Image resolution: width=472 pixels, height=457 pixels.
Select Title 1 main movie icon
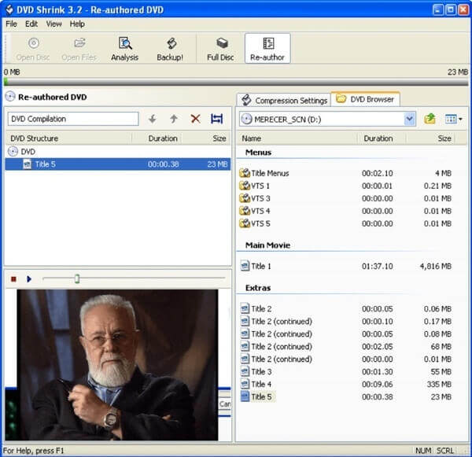coord(245,266)
